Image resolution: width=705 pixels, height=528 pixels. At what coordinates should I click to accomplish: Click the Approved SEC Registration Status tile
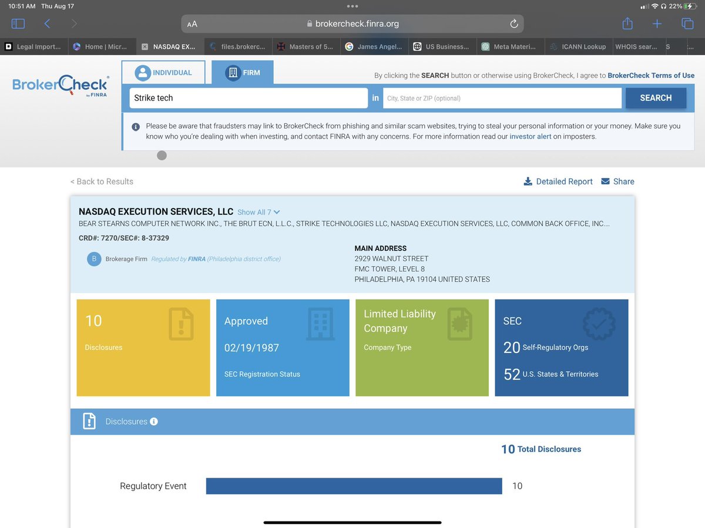pos(283,348)
